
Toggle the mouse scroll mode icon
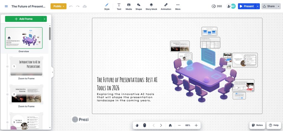click(145, 125)
